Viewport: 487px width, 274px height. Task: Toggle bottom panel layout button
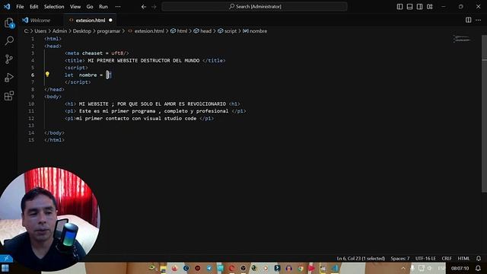(x=409, y=7)
